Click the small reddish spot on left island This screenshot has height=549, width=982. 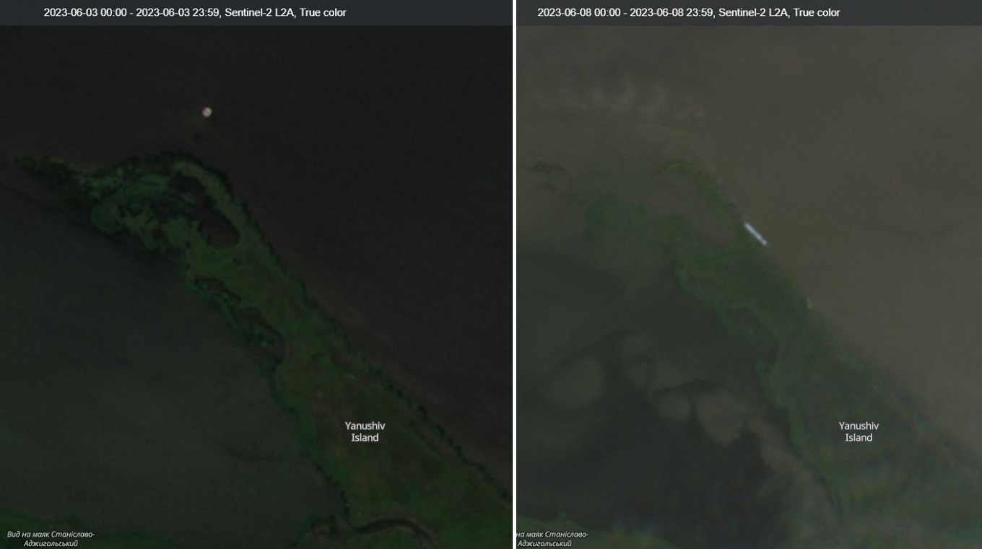point(318,395)
